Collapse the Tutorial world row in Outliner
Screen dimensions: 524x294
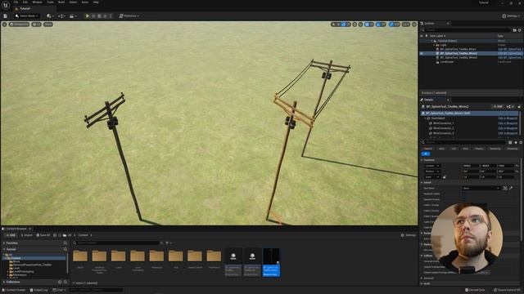(x=431, y=41)
